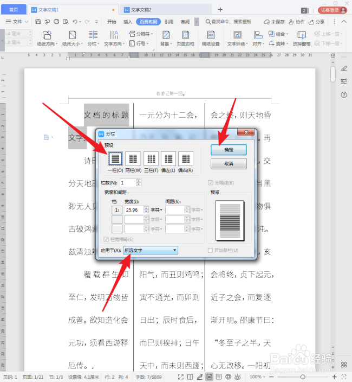The width and height of the screenshot is (352, 382).
Task: Open Print Preview from the quick toolbar
Action: pyautogui.click(x=66, y=22)
